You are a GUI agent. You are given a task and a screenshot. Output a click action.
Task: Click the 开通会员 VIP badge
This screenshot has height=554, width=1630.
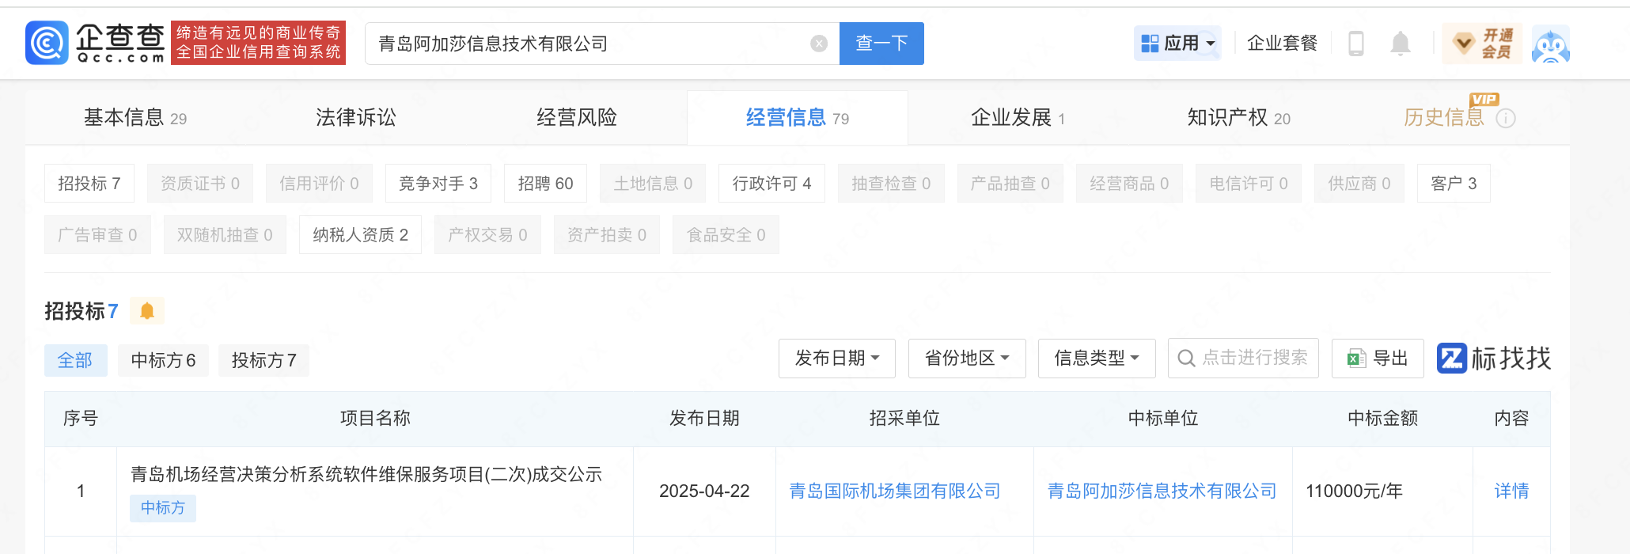click(1482, 44)
